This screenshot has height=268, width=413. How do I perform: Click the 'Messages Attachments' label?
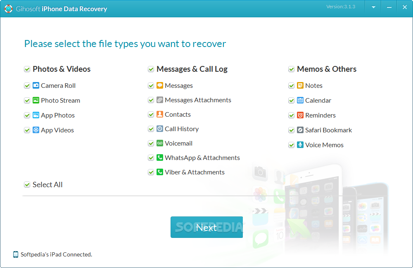pyautogui.click(x=198, y=100)
